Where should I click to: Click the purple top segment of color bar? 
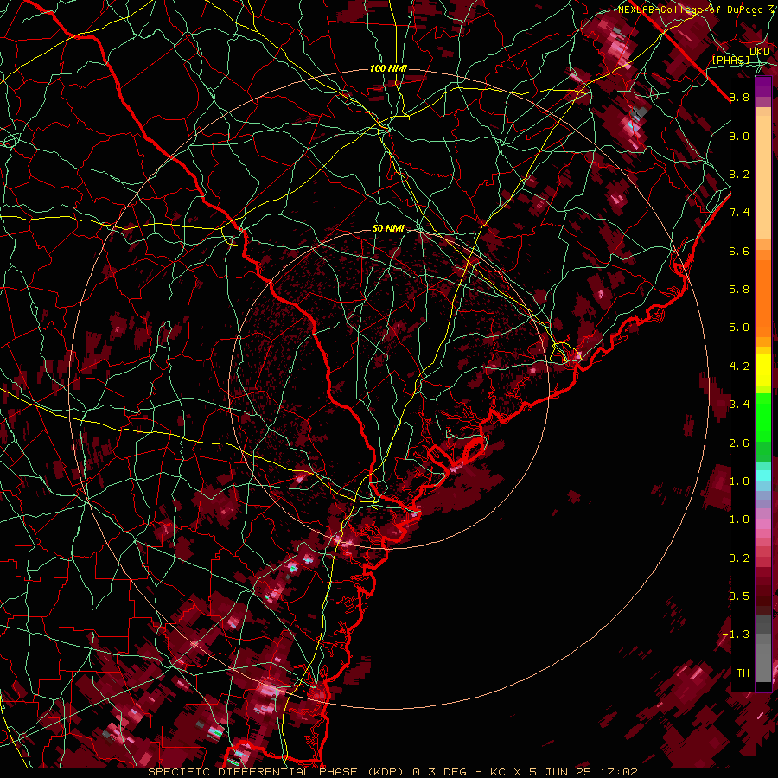click(x=763, y=86)
